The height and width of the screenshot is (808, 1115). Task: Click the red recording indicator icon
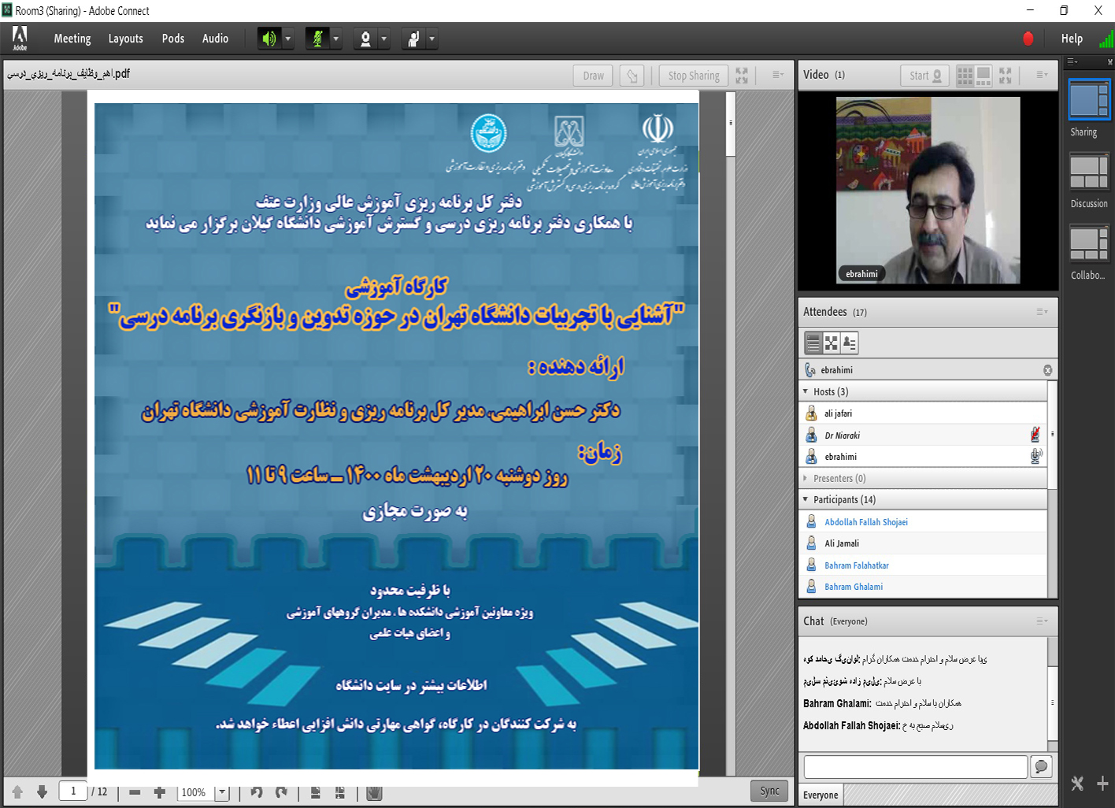click(1028, 39)
